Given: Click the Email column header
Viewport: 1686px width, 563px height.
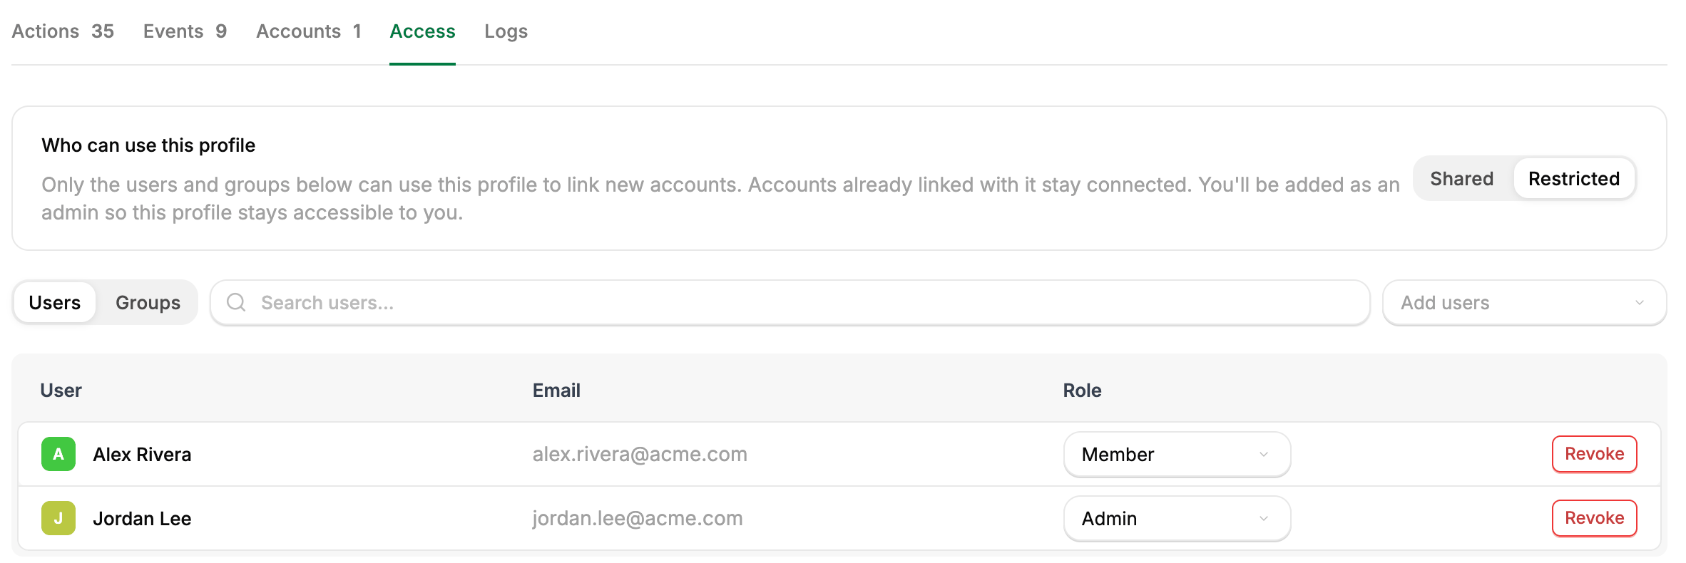Looking at the screenshot, I should click(556, 391).
